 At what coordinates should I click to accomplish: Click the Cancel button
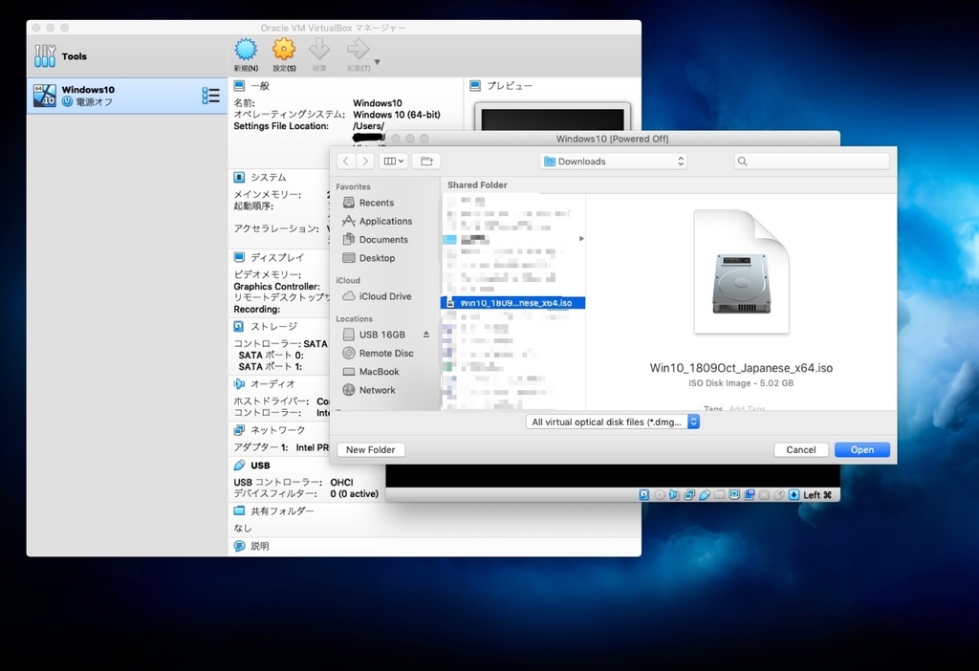click(x=801, y=449)
